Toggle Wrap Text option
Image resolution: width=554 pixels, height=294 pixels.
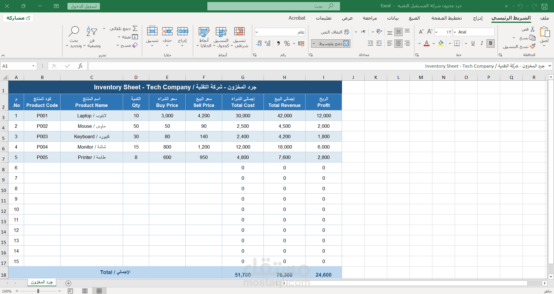(335, 32)
